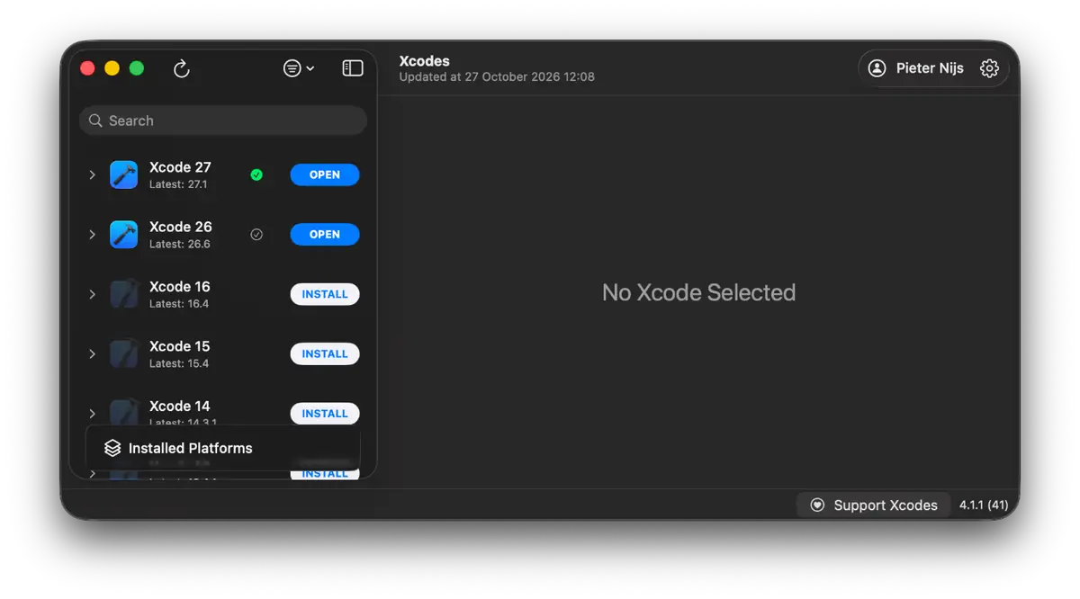Click the Pieter Nijs account button
The height and width of the screenshot is (599, 1080).
point(915,68)
